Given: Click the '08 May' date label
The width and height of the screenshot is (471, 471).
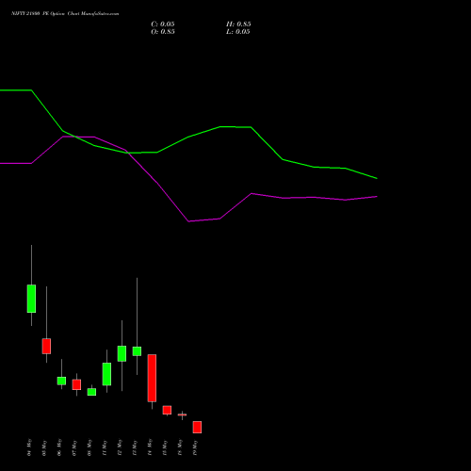Looking at the screenshot, I should [89, 447].
